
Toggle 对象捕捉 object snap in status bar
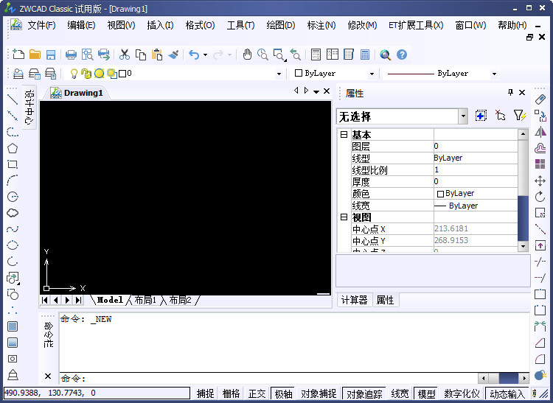coord(319,393)
